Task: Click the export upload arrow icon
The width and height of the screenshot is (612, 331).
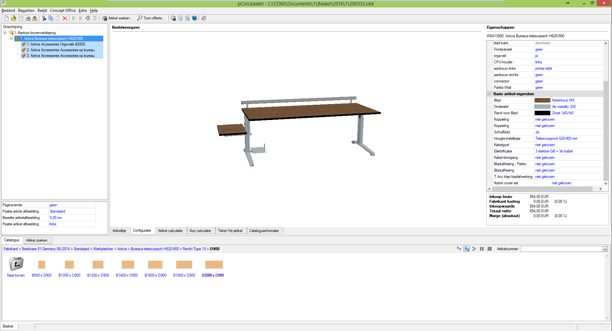Action: tap(35, 18)
